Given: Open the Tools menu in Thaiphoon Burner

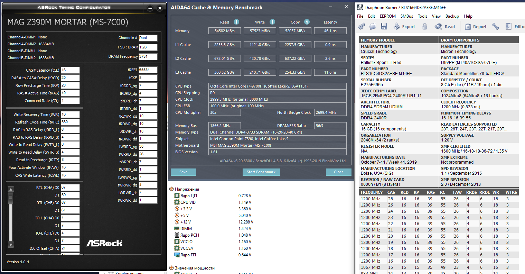Looking at the screenshot, I should click(x=422, y=16).
